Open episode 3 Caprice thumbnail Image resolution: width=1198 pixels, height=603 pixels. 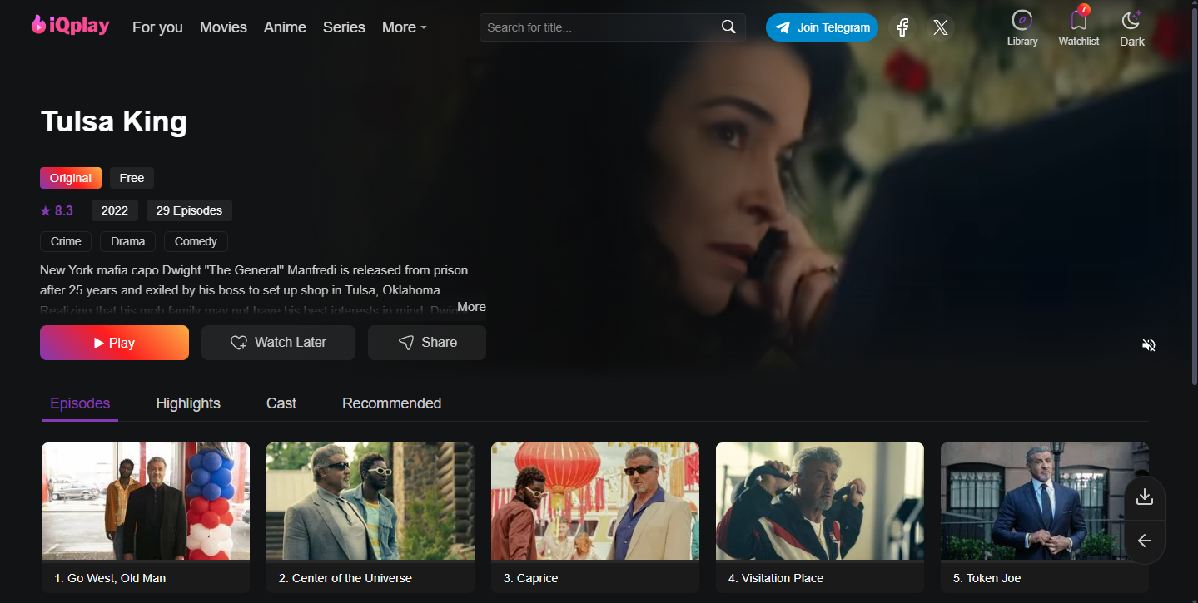tap(595, 501)
